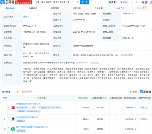The height and width of the screenshot is (134, 152).
Task: Click the info icon beside 股东信息
Action: click(14, 92)
